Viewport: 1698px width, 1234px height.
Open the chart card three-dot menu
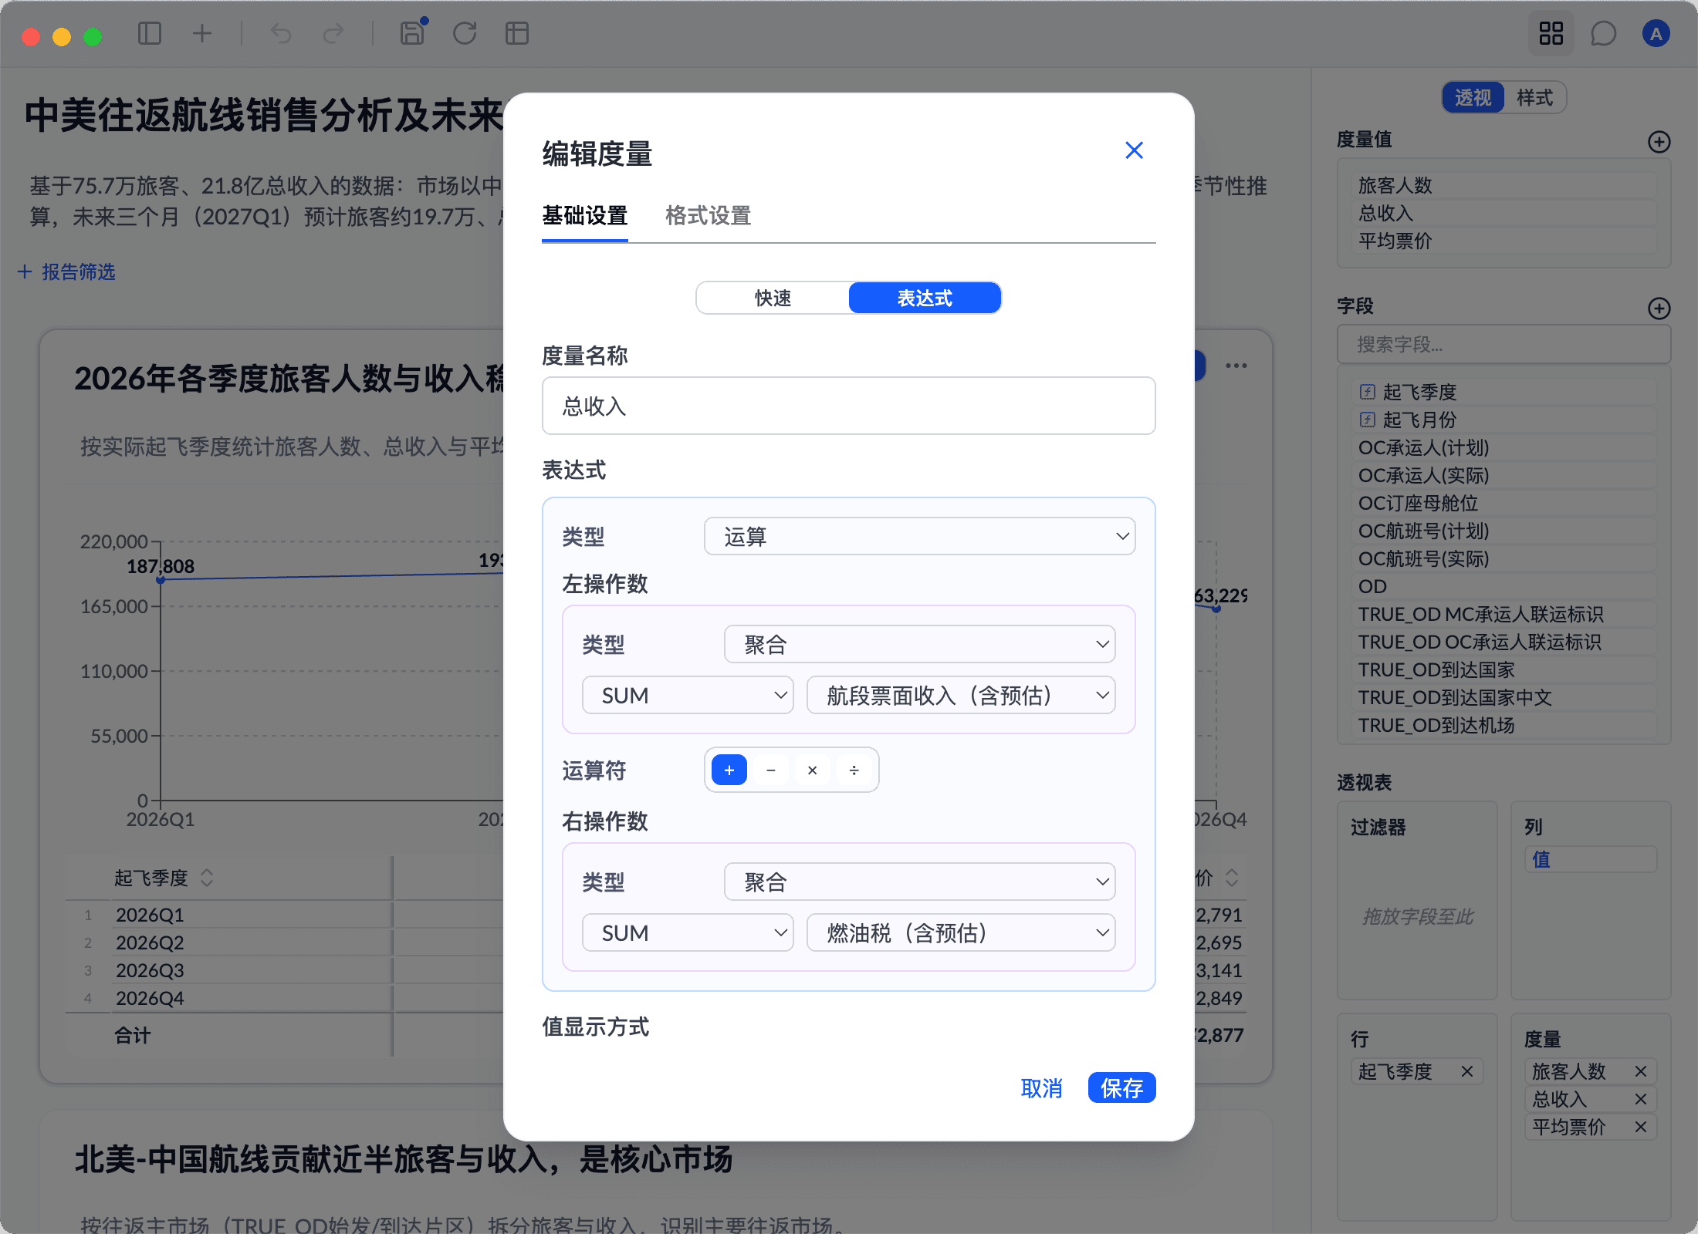[1236, 366]
